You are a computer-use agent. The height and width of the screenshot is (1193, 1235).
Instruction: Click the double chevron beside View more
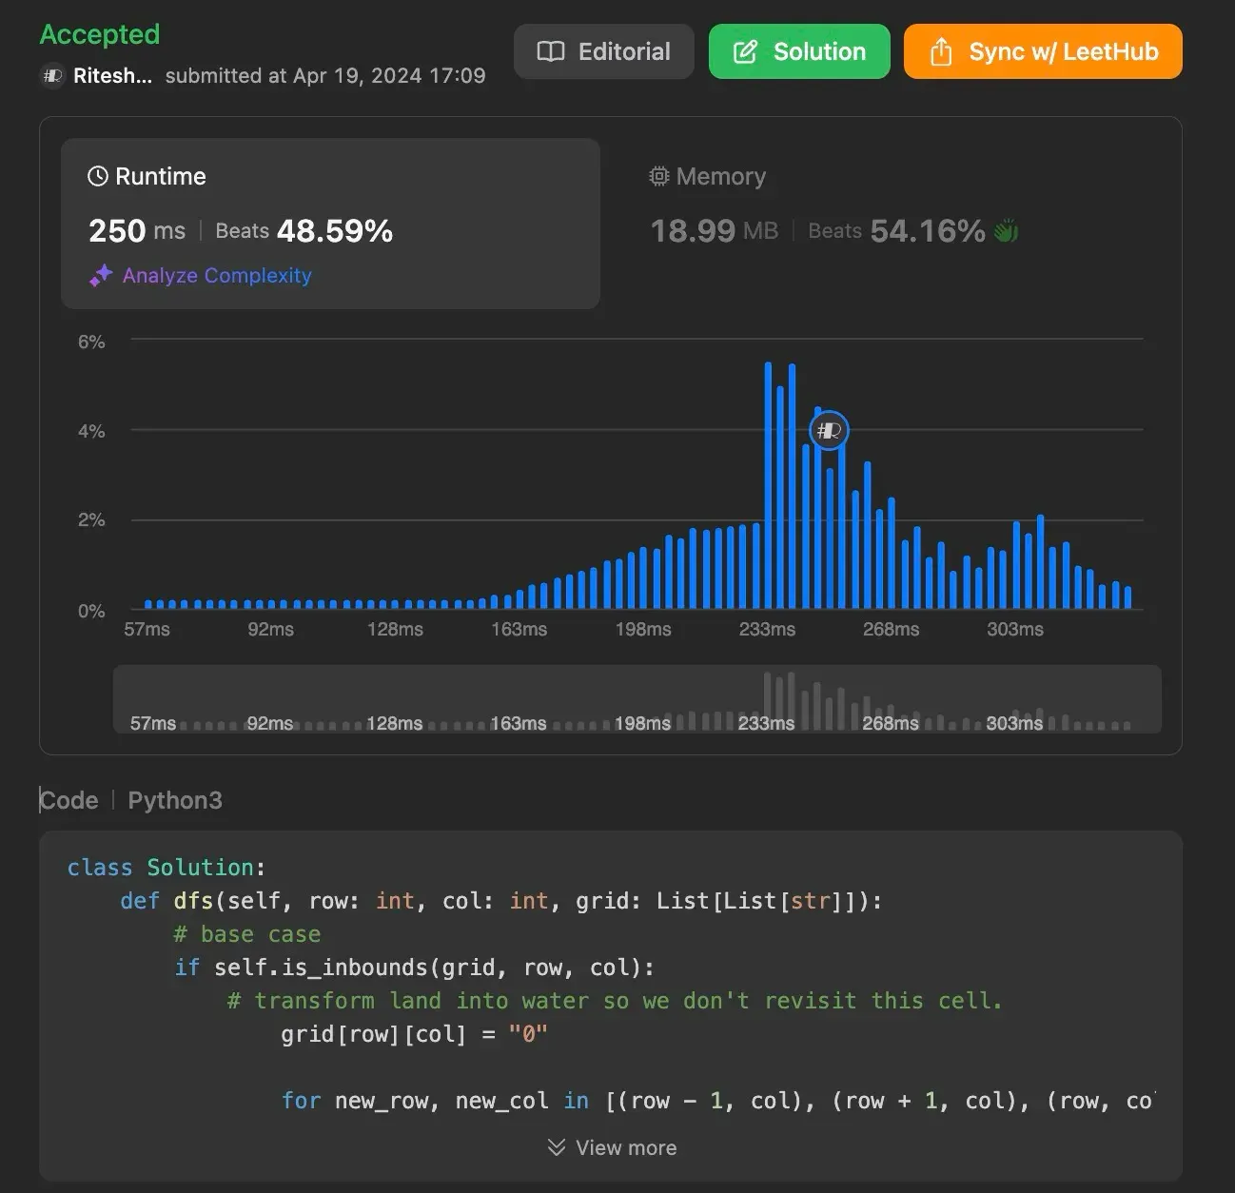pyautogui.click(x=557, y=1147)
